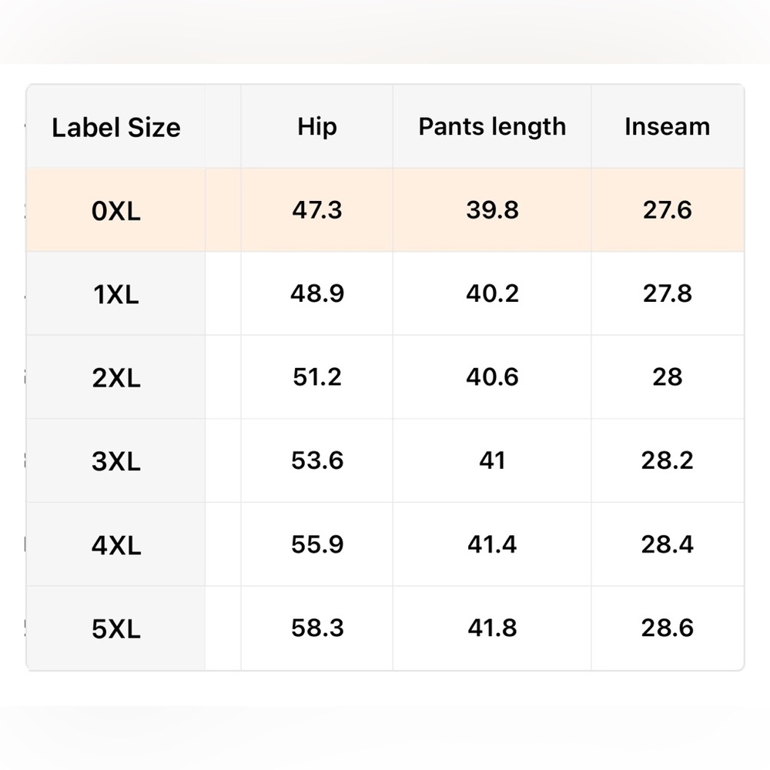Click the 48.9 hip measurement cell
This screenshot has width=770, height=770.
pos(317,293)
